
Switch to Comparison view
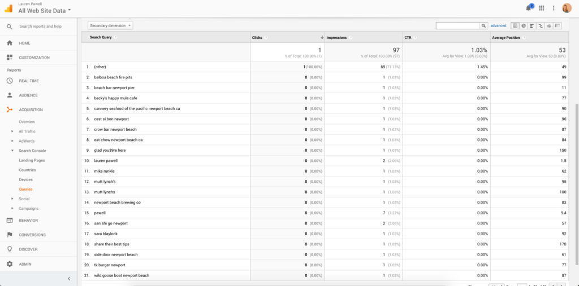tap(541, 25)
